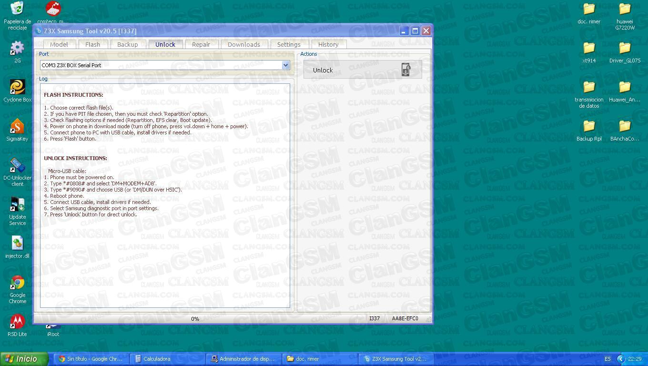
Task: Close the Z3X Samsung Tool window
Action: 426,31
